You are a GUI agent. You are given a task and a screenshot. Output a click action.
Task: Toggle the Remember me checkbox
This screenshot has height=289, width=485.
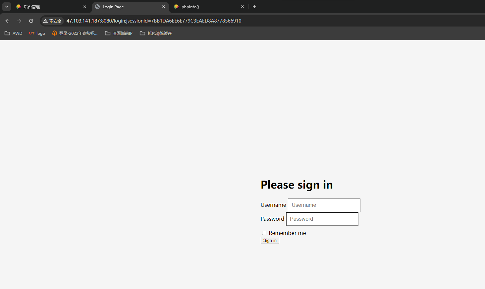click(264, 233)
